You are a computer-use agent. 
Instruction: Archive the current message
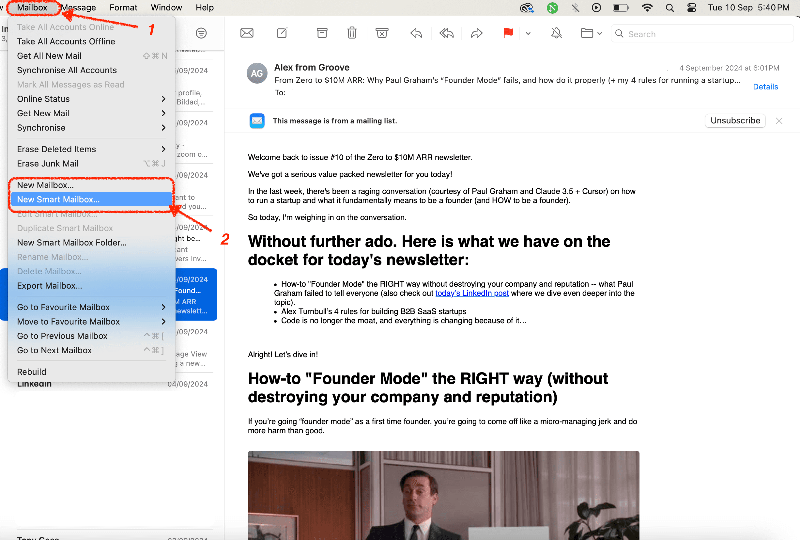click(321, 33)
